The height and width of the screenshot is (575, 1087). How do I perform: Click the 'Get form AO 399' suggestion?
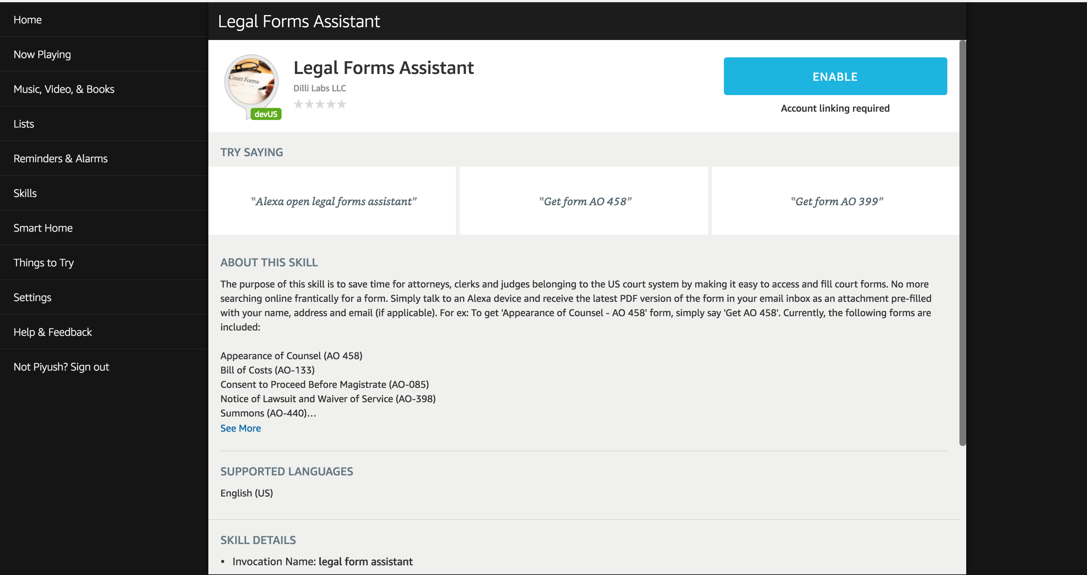pos(836,201)
